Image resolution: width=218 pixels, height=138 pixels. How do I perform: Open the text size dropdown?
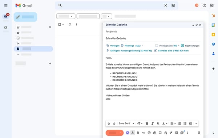140,124
